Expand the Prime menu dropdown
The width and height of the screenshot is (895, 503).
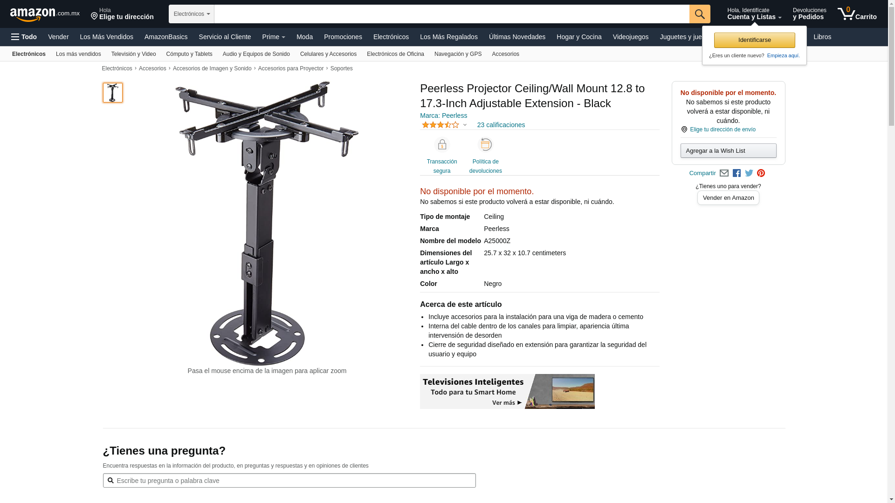[x=274, y=37]
